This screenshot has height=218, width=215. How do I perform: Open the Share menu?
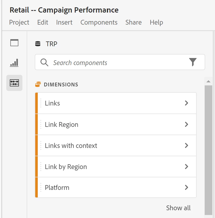point(133,22)
